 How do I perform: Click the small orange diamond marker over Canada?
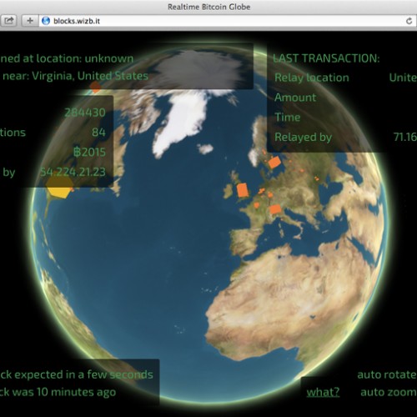(x=95, y=87)
